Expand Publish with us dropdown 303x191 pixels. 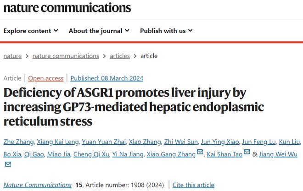click(x=166, y=31)
